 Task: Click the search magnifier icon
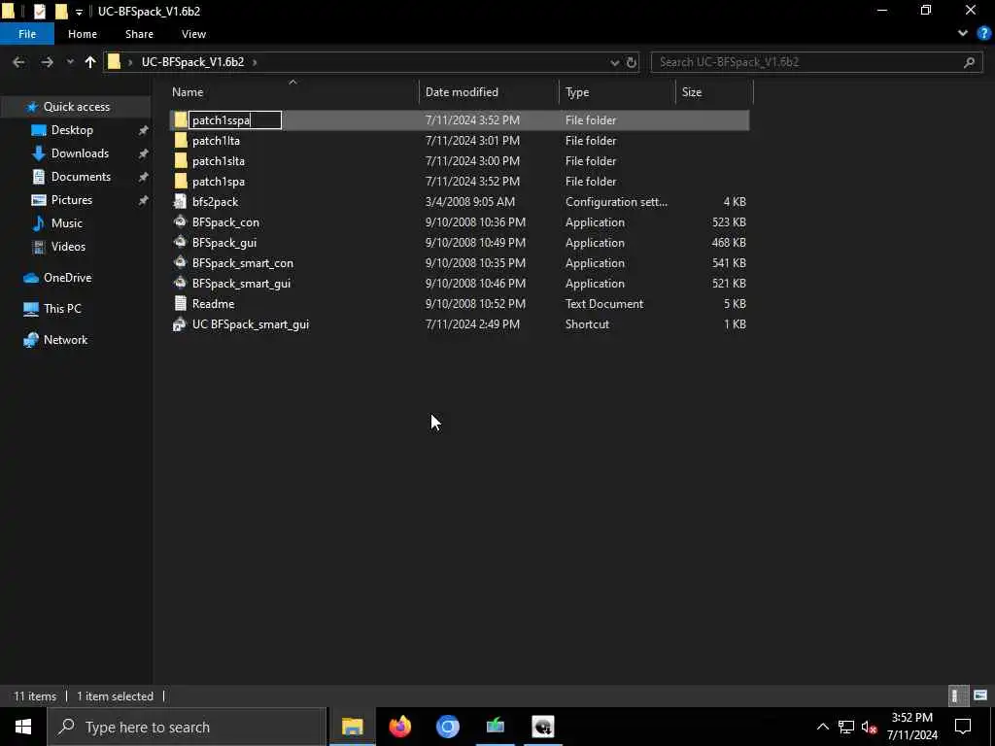coord(969,62)
